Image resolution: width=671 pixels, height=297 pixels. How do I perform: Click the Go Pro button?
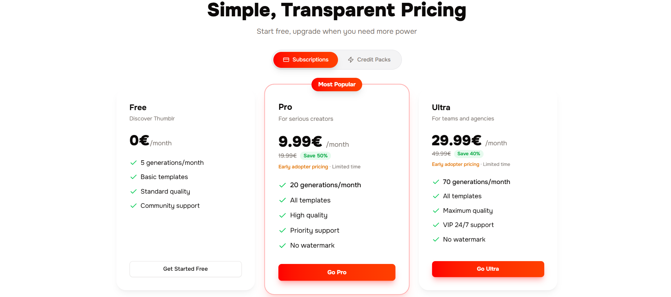tap(337, 272)
